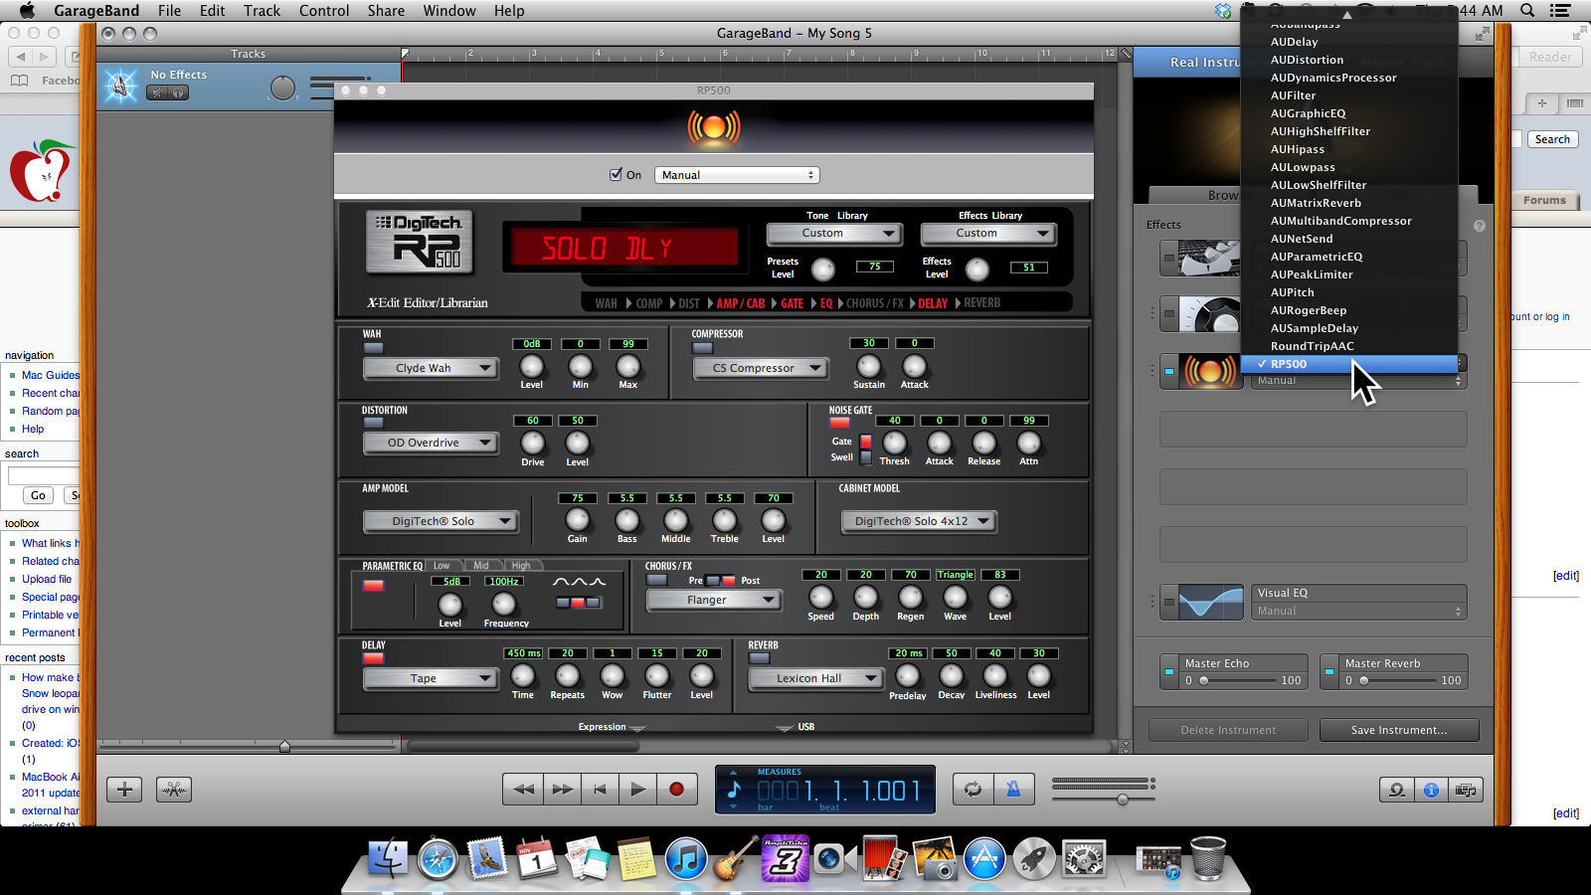The height and width of the screenshot is (895, 1591).
Task: Show track info with the blue i button
Action: click(1431, 790)
